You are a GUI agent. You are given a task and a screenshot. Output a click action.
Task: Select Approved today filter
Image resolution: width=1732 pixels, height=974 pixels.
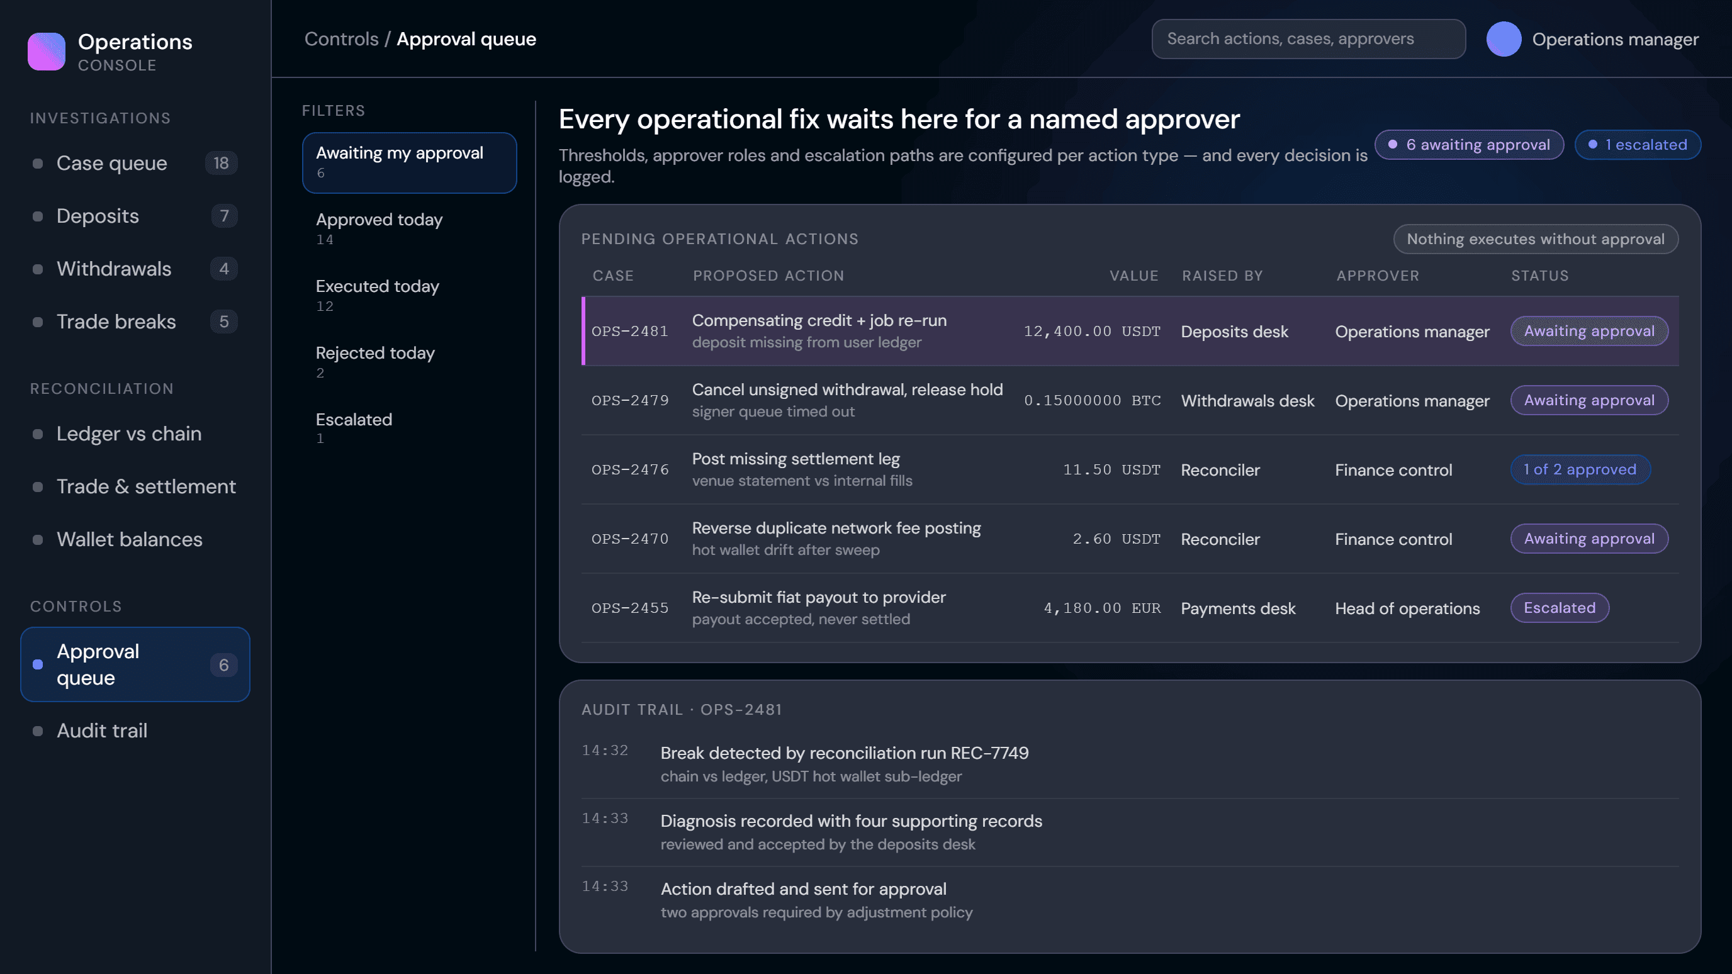coord(410,229)
